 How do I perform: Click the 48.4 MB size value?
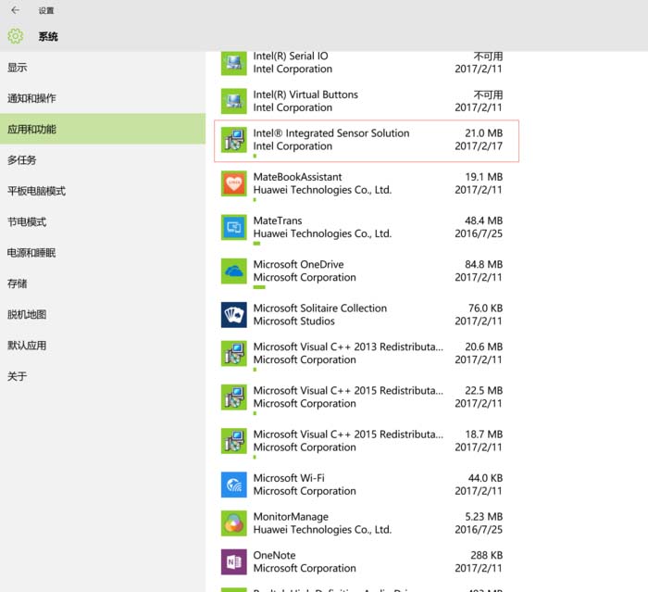(483, 220)
